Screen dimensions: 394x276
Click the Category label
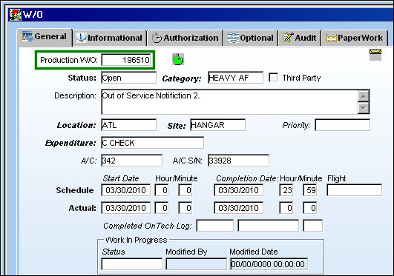pos(182,78)
